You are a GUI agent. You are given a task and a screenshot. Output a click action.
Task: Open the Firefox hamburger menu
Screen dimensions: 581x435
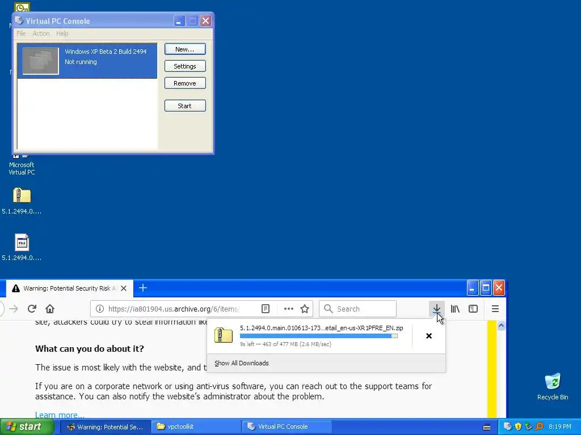pyautogui.click(x=495, y=309)
